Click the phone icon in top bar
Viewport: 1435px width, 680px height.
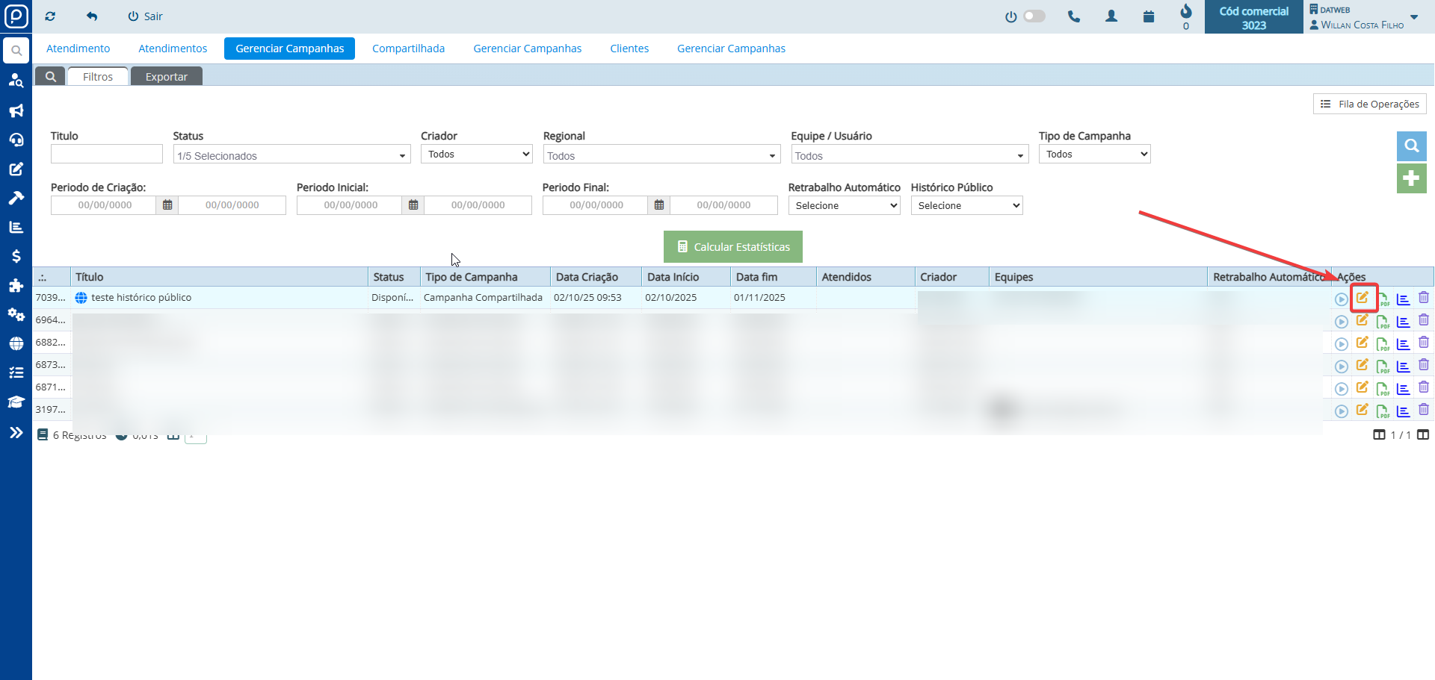1074,16
